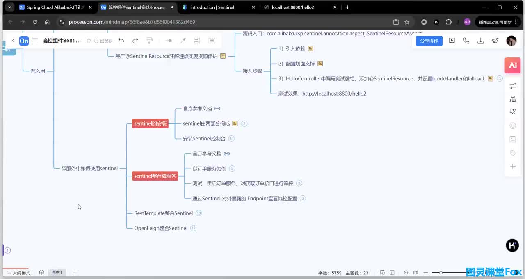Open the structure layout icon
This screenshot has width=525, height=279.
513,99
